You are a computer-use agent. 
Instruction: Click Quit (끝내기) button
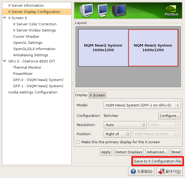tap(169, 171)
